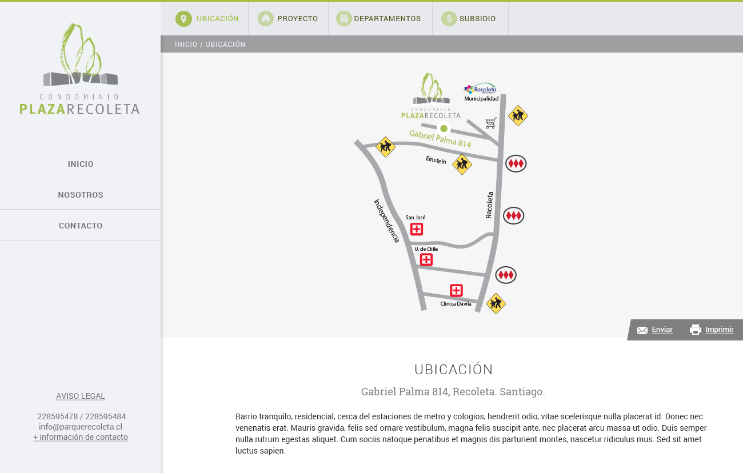
Task: Click the Imprimir printer icon
Action: click(696, 330)
